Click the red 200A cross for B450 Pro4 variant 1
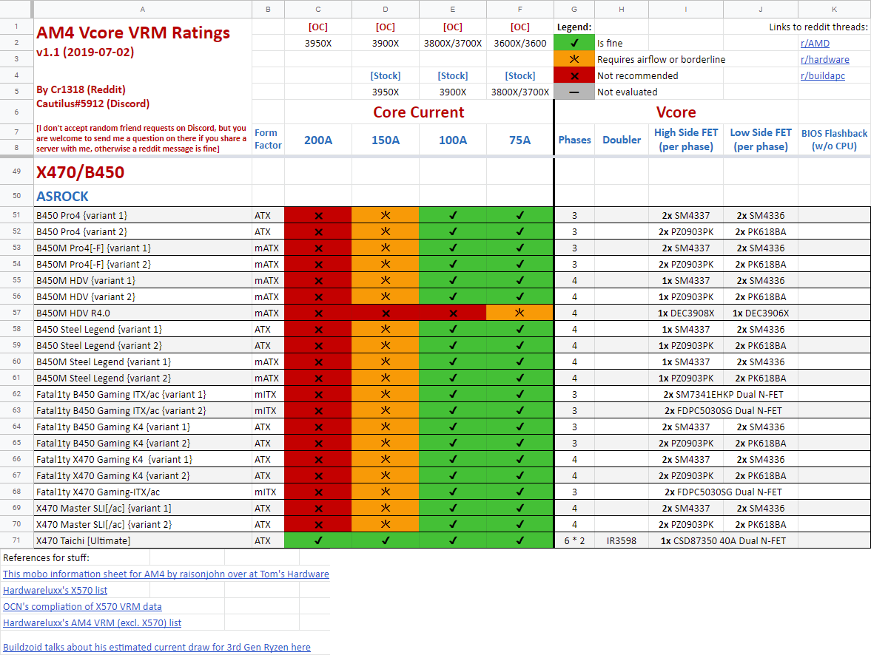 tap(317, 215)
